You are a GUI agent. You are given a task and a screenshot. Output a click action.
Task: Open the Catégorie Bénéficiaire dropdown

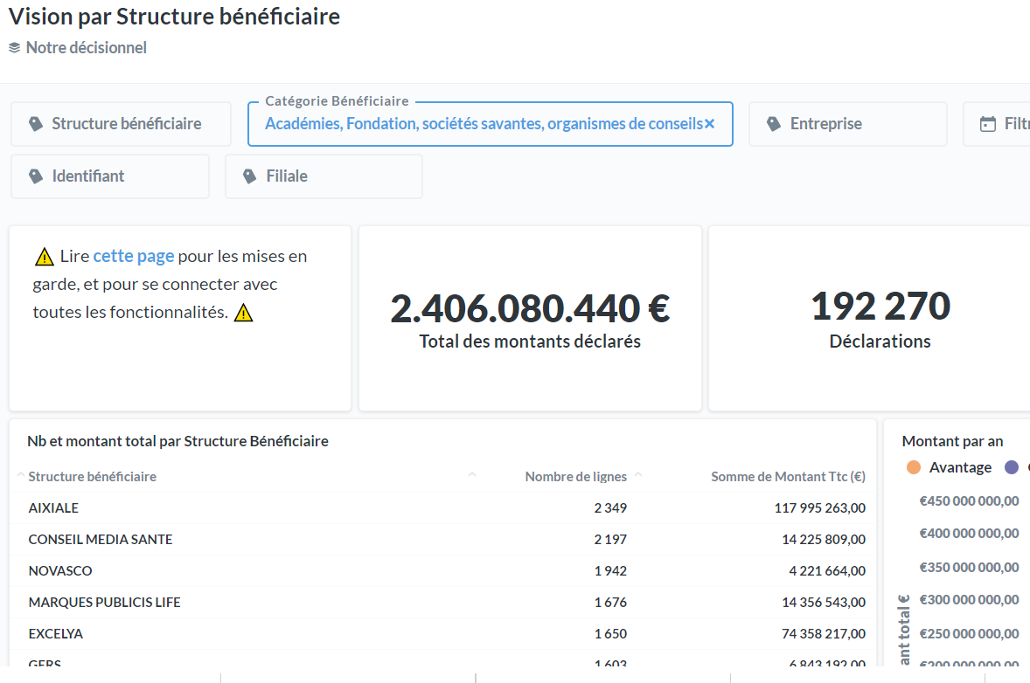click(483, 124)
